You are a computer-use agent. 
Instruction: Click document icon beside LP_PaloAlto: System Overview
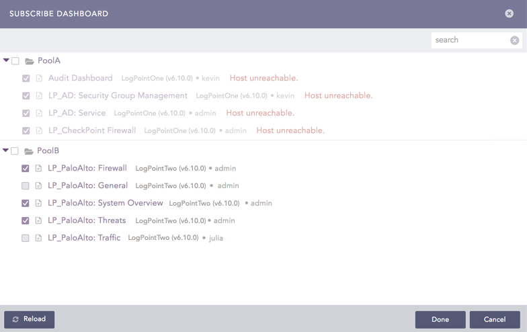pyautogui.click(x=39, y=203)
